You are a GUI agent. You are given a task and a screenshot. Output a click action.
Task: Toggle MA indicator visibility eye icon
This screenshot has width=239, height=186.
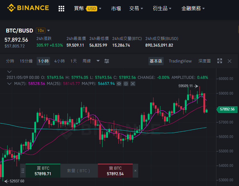coord(119,84)
